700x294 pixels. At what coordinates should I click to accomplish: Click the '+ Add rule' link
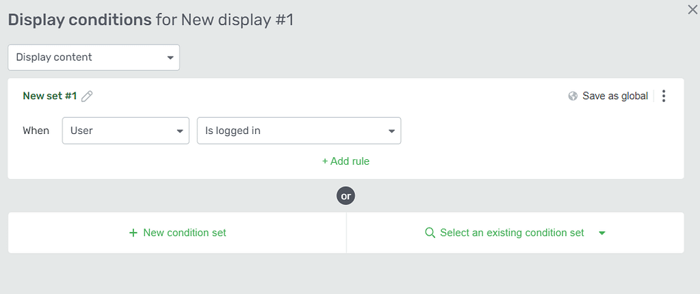(346, 161)
